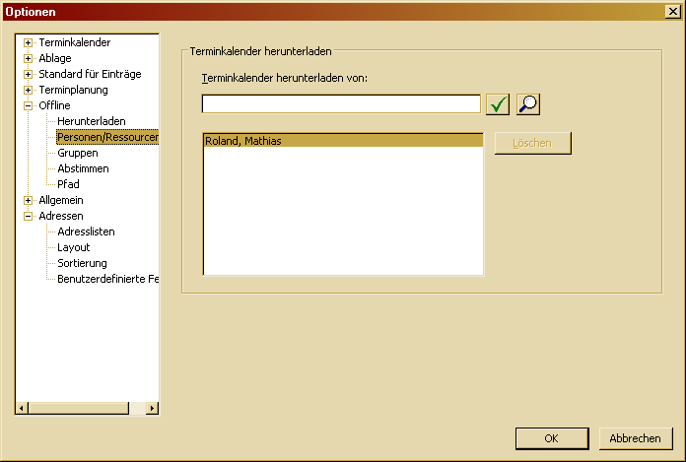This screenshot has width=686, height=462.
Task: Collapse the Offline tree node
Action: pos(29,105)
